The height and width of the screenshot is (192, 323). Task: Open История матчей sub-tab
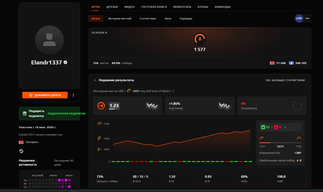point(120,18)
